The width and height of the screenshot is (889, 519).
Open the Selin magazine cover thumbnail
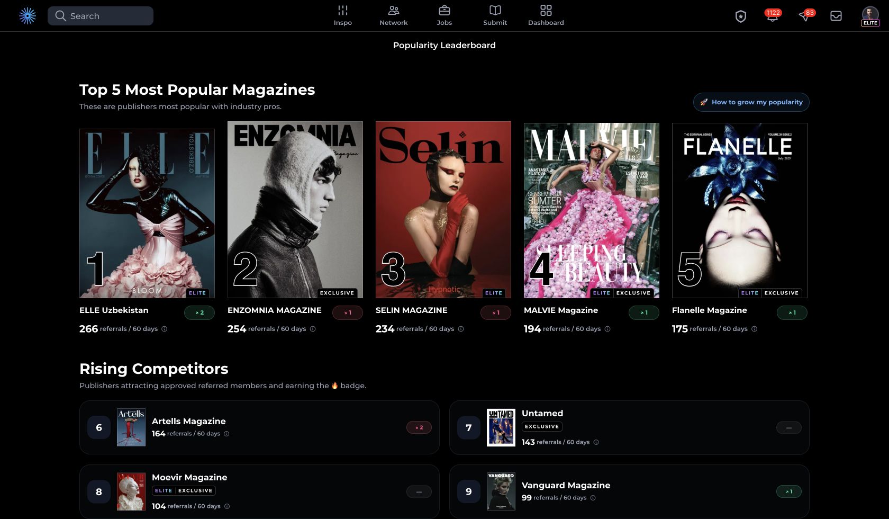tap(443, 210)
